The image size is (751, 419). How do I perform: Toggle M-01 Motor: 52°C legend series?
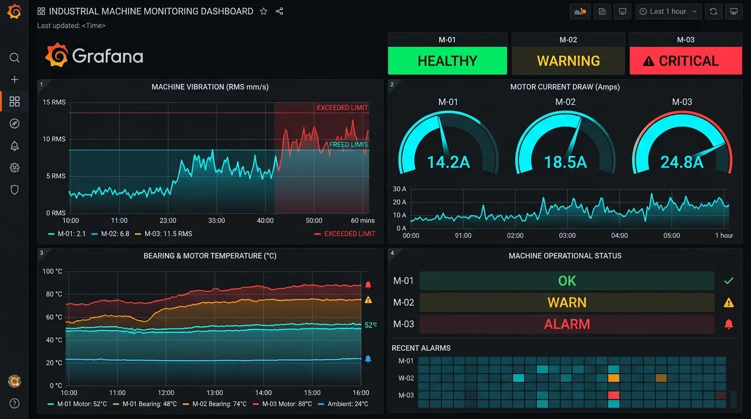[77, 404]
